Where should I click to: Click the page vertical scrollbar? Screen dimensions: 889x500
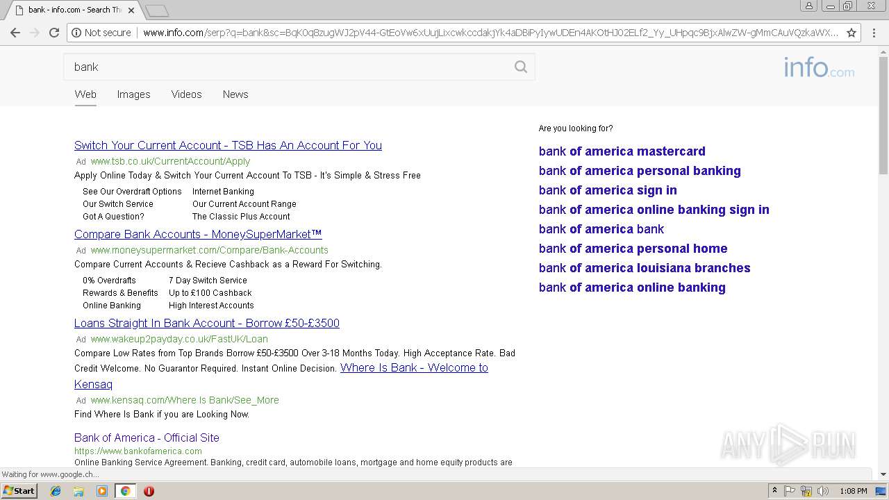pyautogui.click(x=883, y=115)
